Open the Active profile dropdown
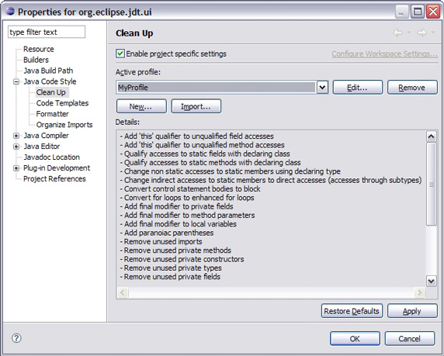Image resolution: width=444 pixels, height=356 pixels. tap(322, 87)
